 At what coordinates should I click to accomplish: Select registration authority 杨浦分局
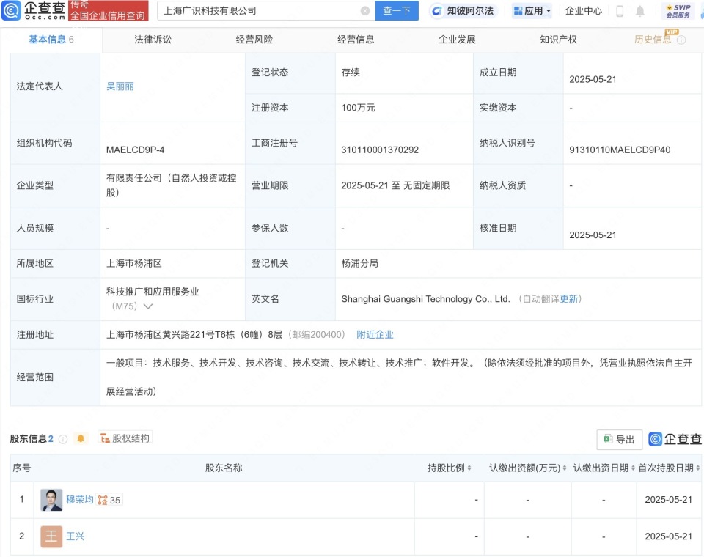(359, 263)
